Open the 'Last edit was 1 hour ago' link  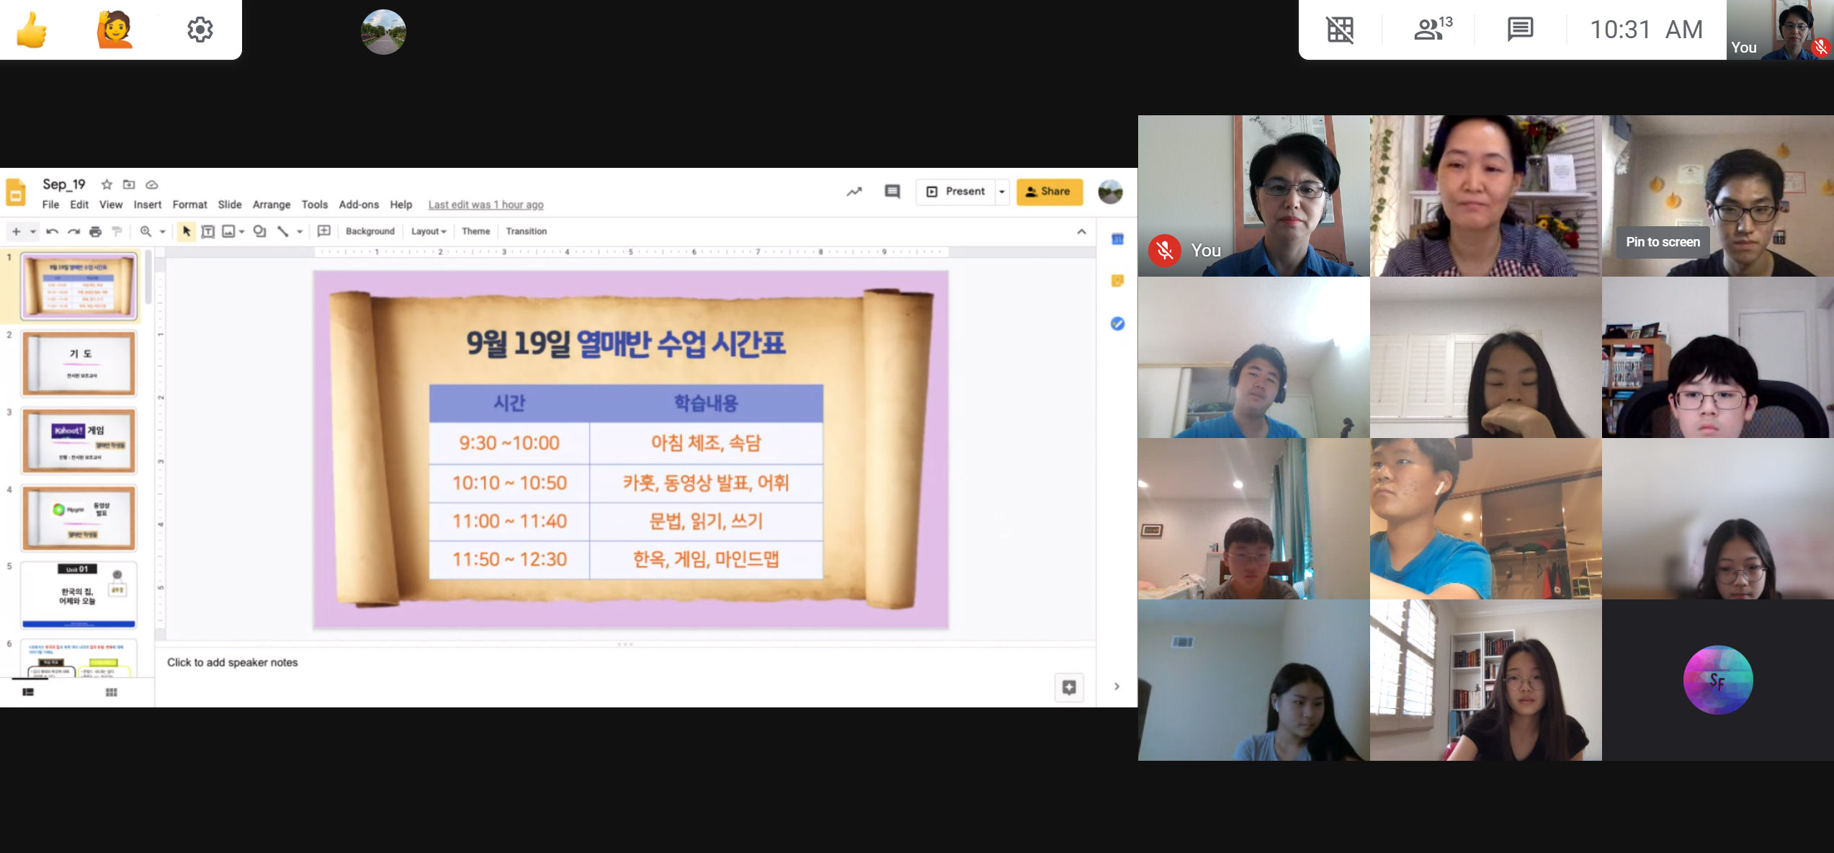coord(486,205)
